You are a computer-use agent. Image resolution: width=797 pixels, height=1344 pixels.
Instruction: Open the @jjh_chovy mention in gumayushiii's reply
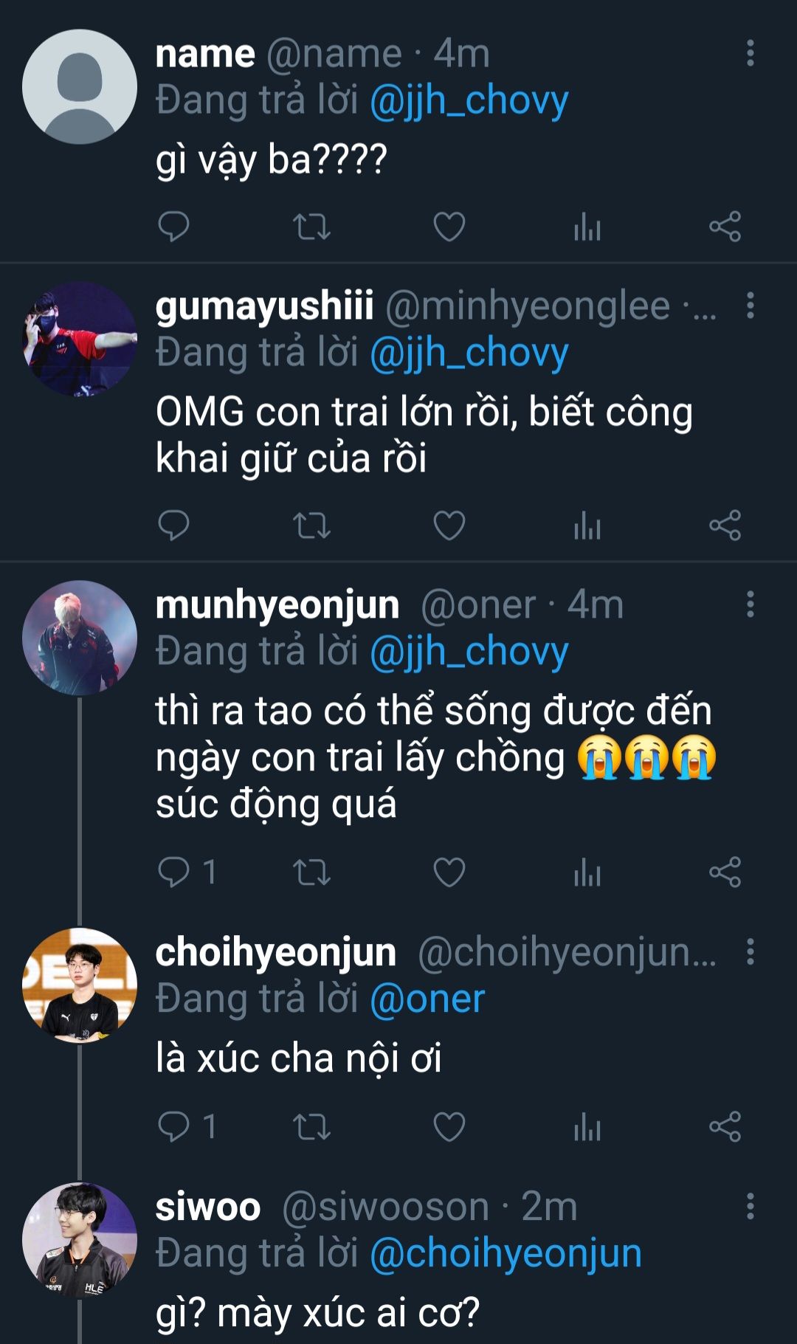pos(469,353)
